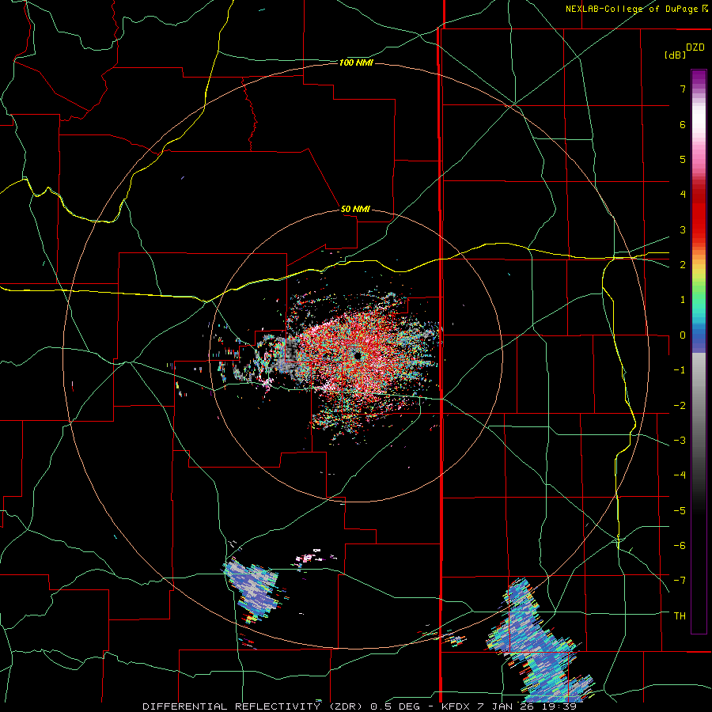
Task: Click the -3 value on the color scale
Action: [680, 440]
